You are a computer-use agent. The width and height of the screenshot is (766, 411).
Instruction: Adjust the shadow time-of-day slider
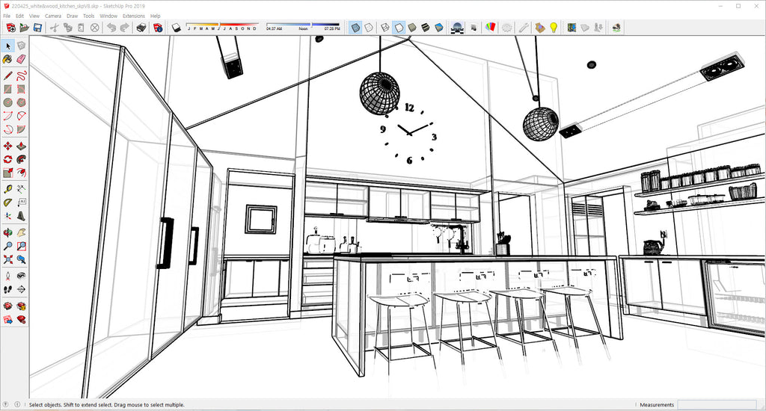(x=303, y=25)
